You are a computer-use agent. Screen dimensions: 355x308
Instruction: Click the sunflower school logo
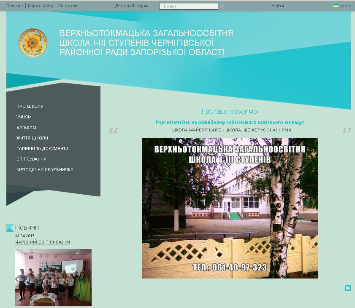(x=33, y=43)
